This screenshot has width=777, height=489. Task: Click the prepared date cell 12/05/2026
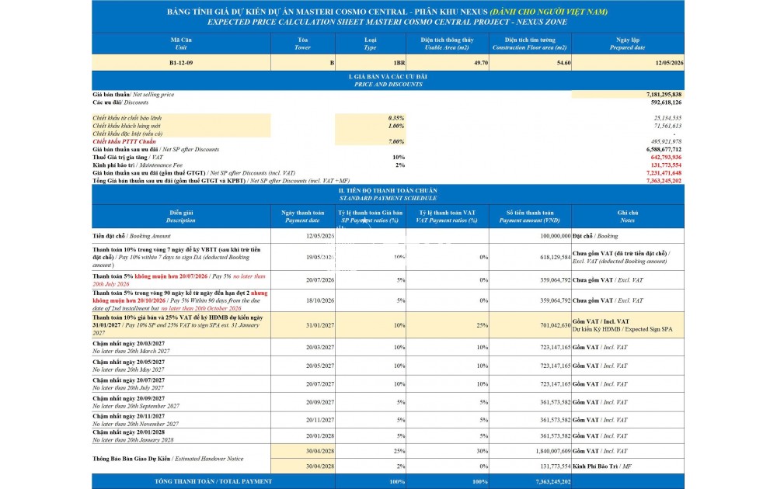coord(627,63)
